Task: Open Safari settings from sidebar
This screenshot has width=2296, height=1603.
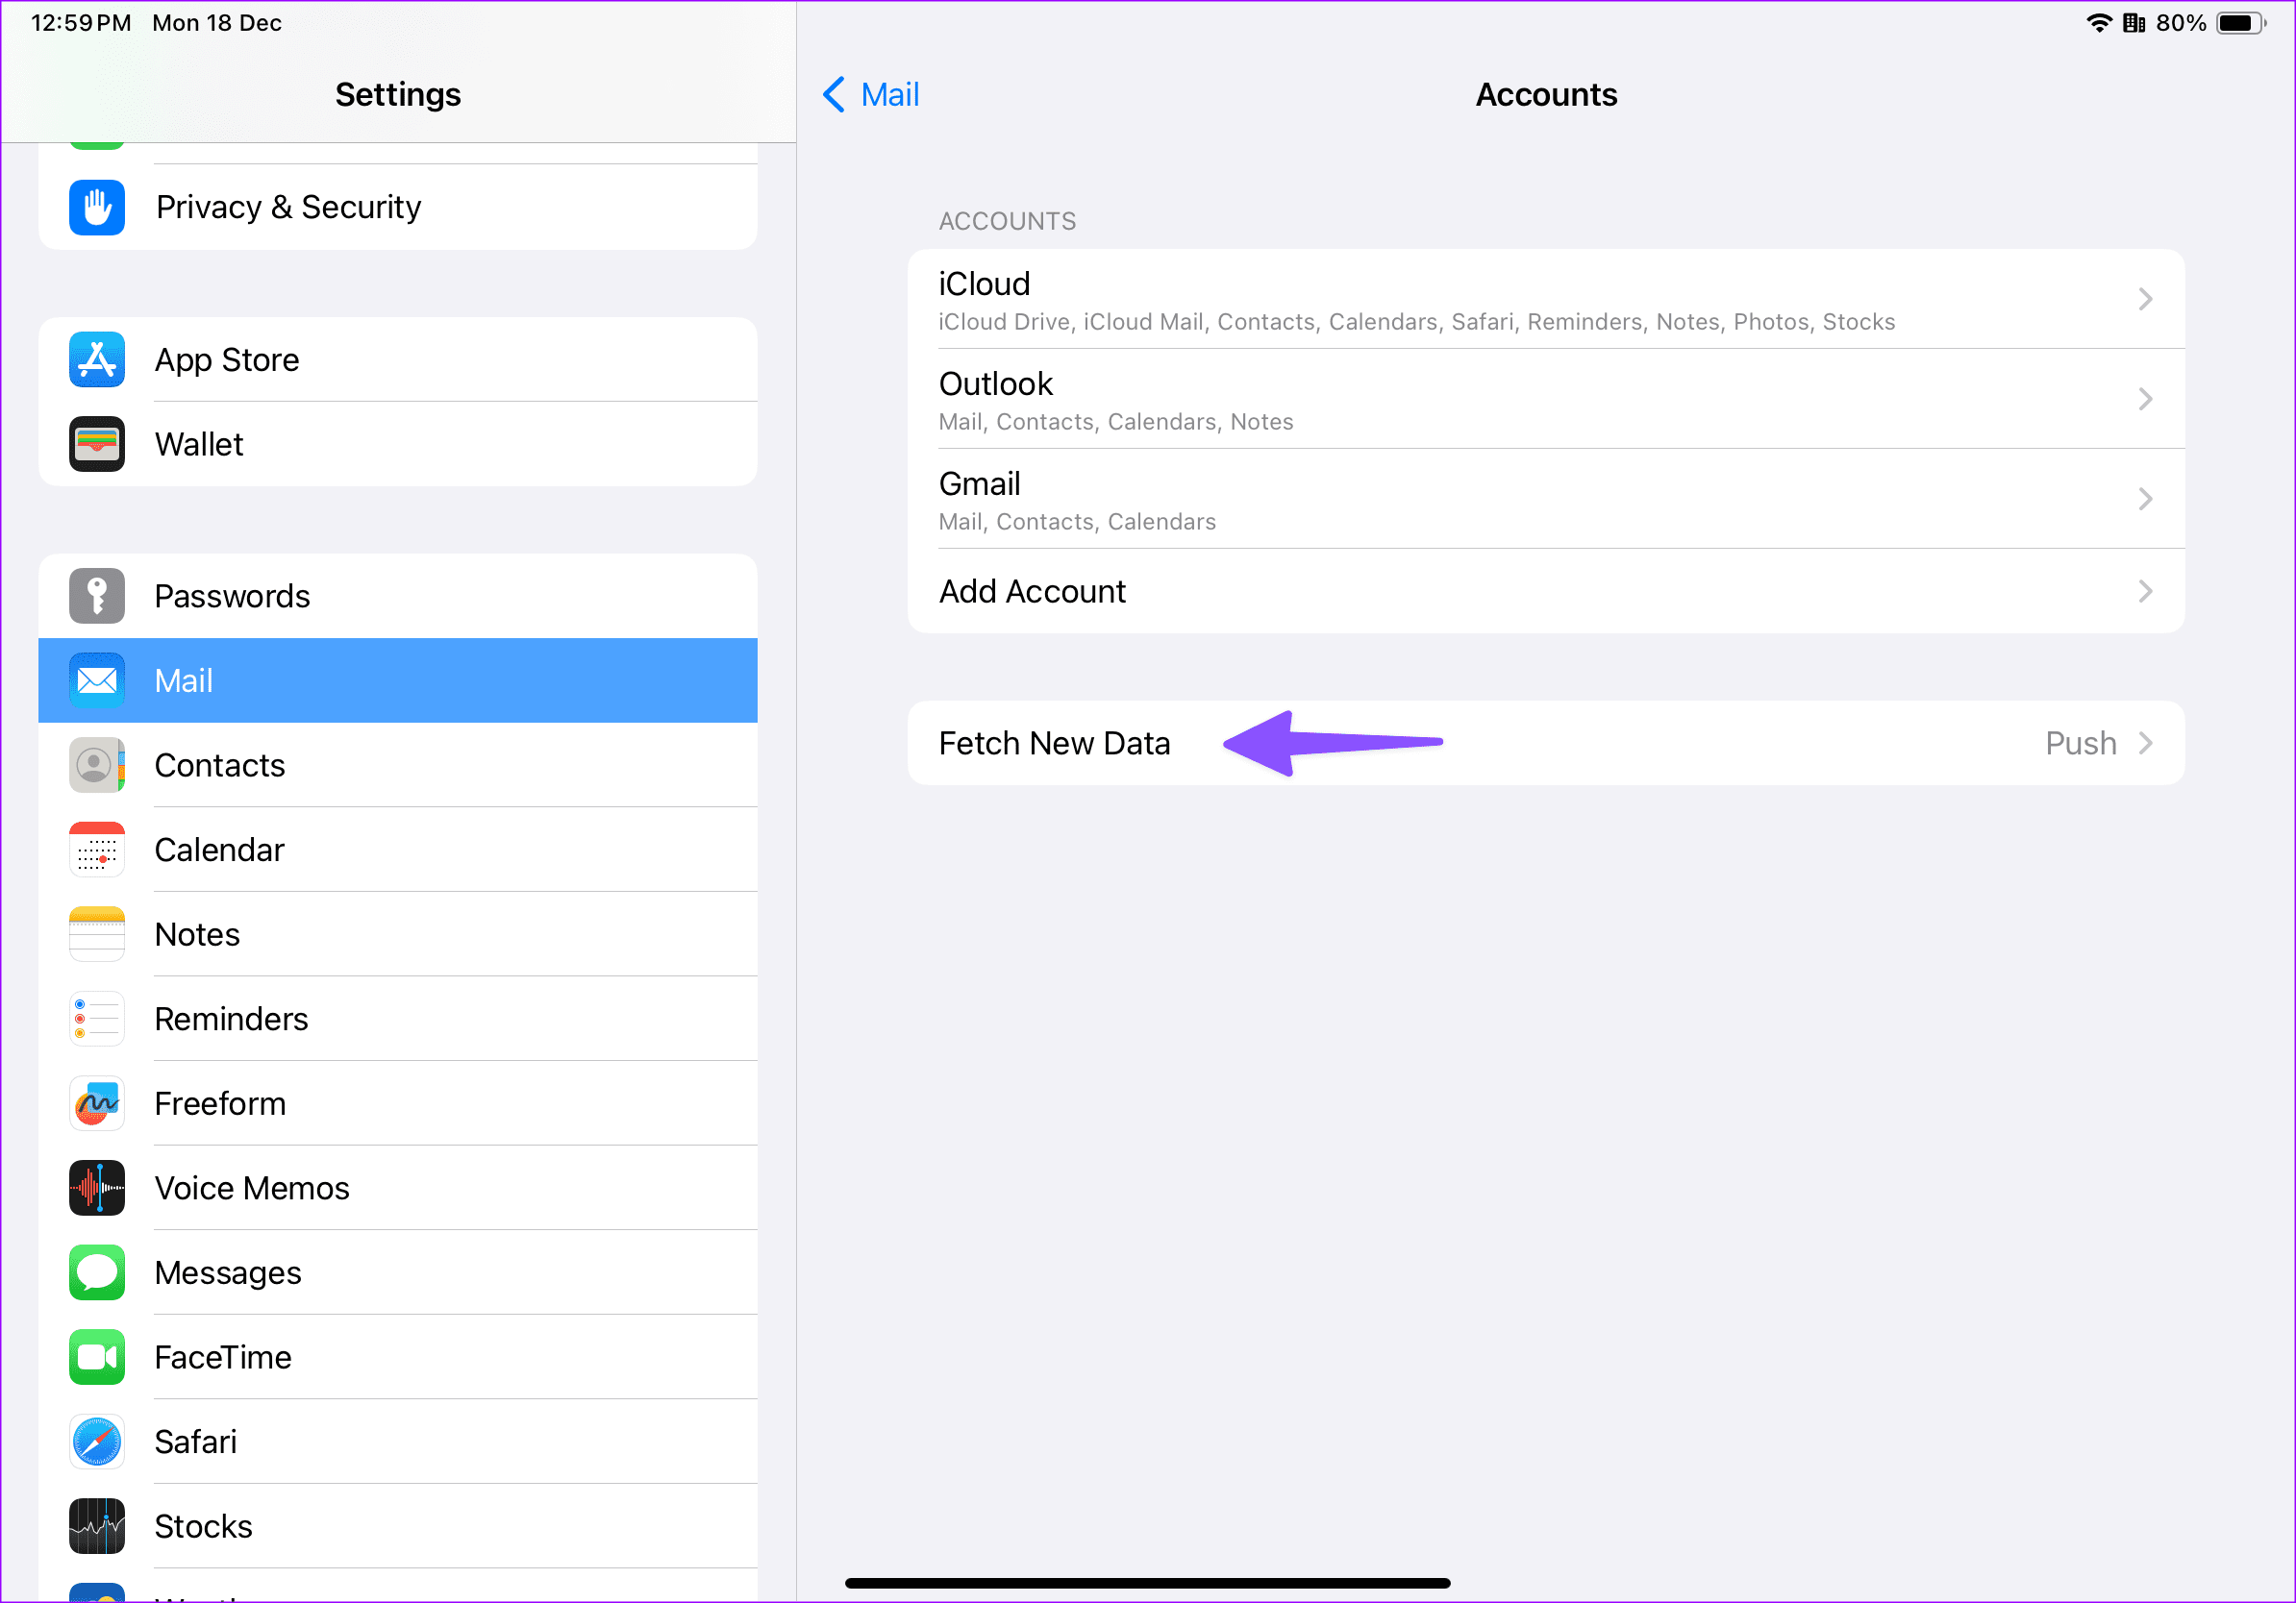Action: click(196, 1442)
